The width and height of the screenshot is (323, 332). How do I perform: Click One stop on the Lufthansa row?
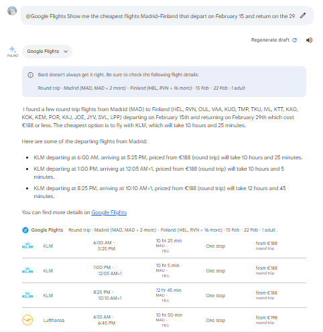[x=215, y=320]
